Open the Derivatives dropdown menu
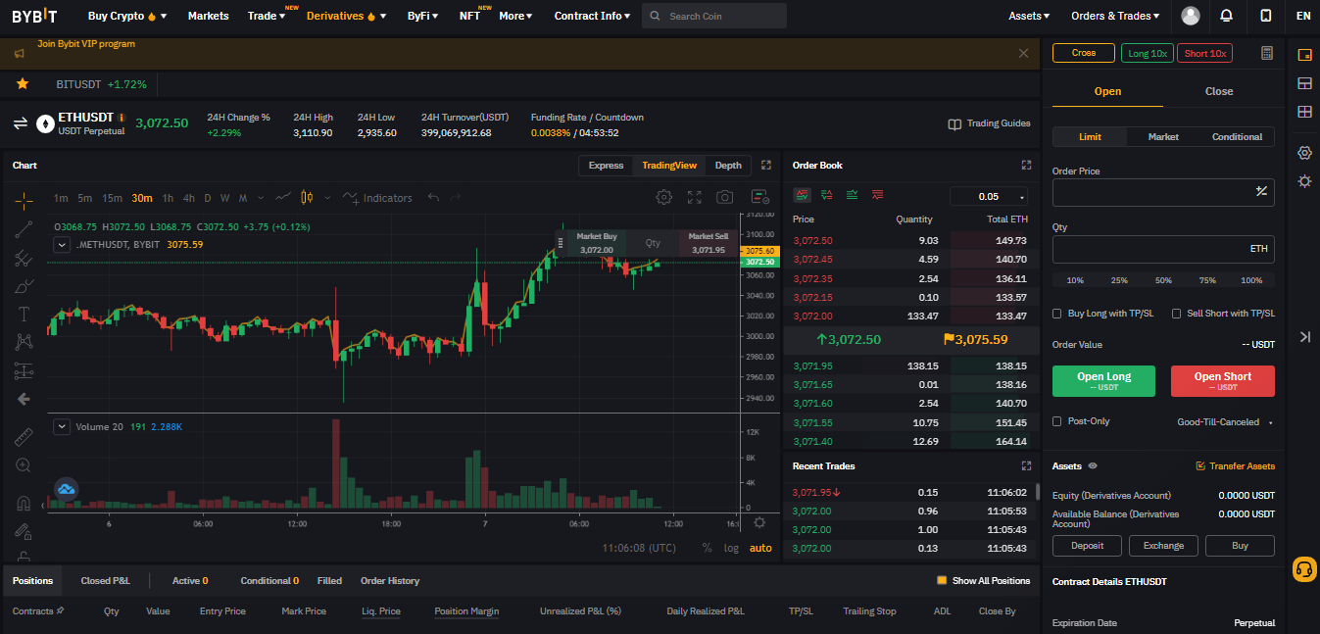Viewport: 1320px width, 634px height. click(346, 16)
